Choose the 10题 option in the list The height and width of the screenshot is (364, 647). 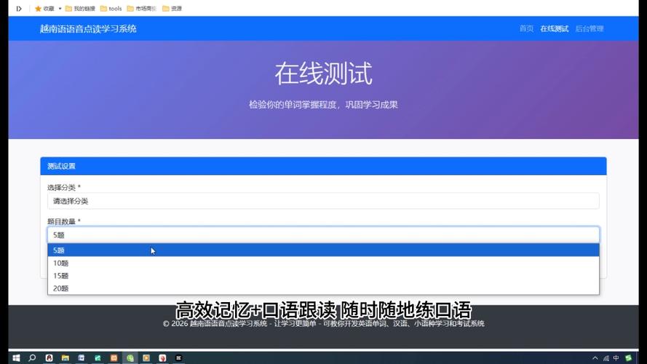(323, 263)
